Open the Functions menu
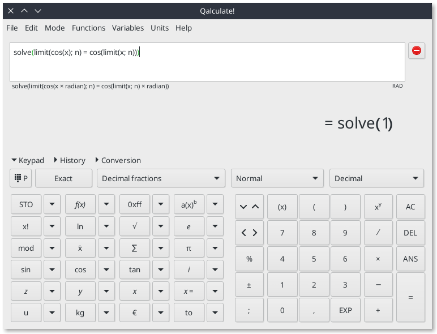The width and height of the screenshot is (437, 334). pyautogui.click(x=89, y=28)
